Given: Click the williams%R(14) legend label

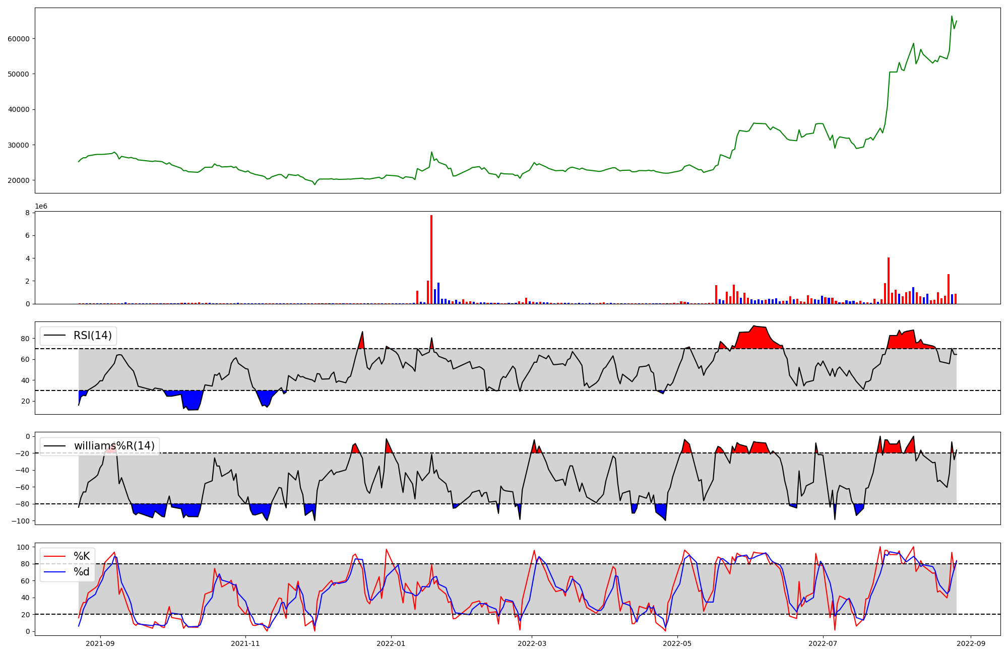Looking at the screenshot, I should 114,446.
